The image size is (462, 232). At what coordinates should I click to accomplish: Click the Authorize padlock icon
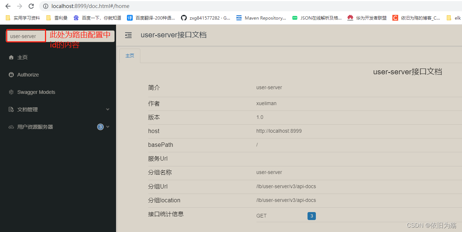click(x=11, y=74)
